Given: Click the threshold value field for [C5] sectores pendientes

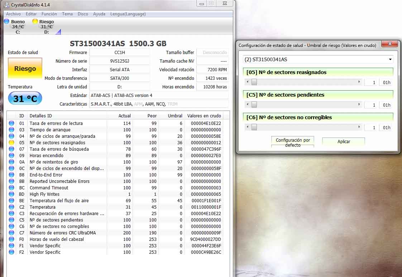Looking at the screenshot, I should (x=370, y=105).
